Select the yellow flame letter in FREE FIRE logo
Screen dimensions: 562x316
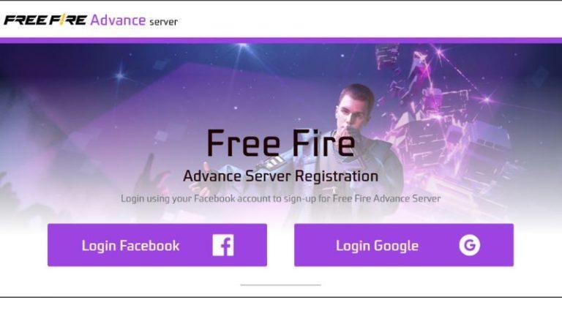point(61,20)
